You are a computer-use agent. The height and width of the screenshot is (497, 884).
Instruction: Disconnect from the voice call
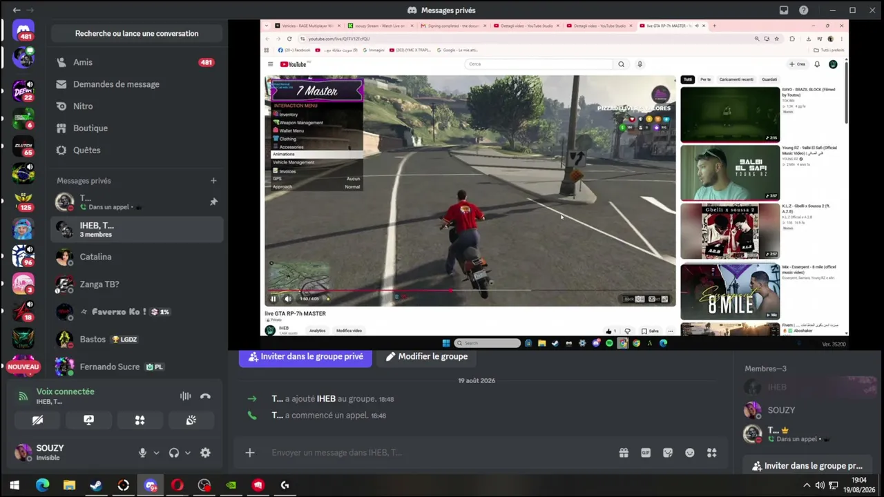pyautogui.click(x=205, y=396)
